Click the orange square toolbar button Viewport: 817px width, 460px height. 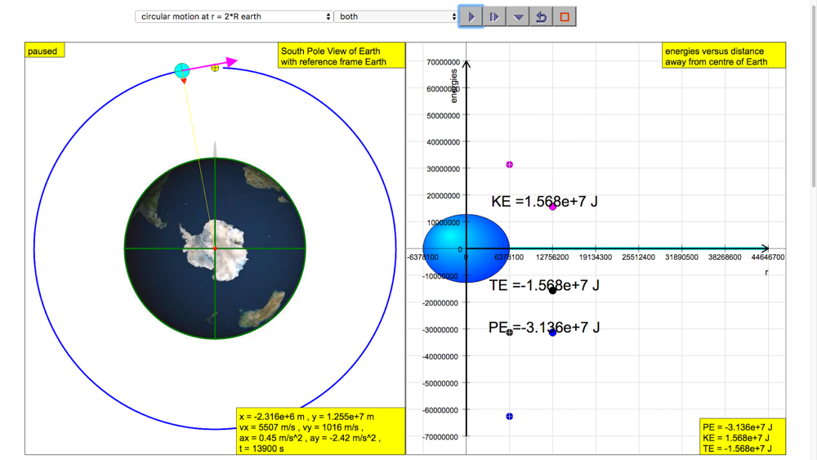pyautogui.click(x=565, y=16)
